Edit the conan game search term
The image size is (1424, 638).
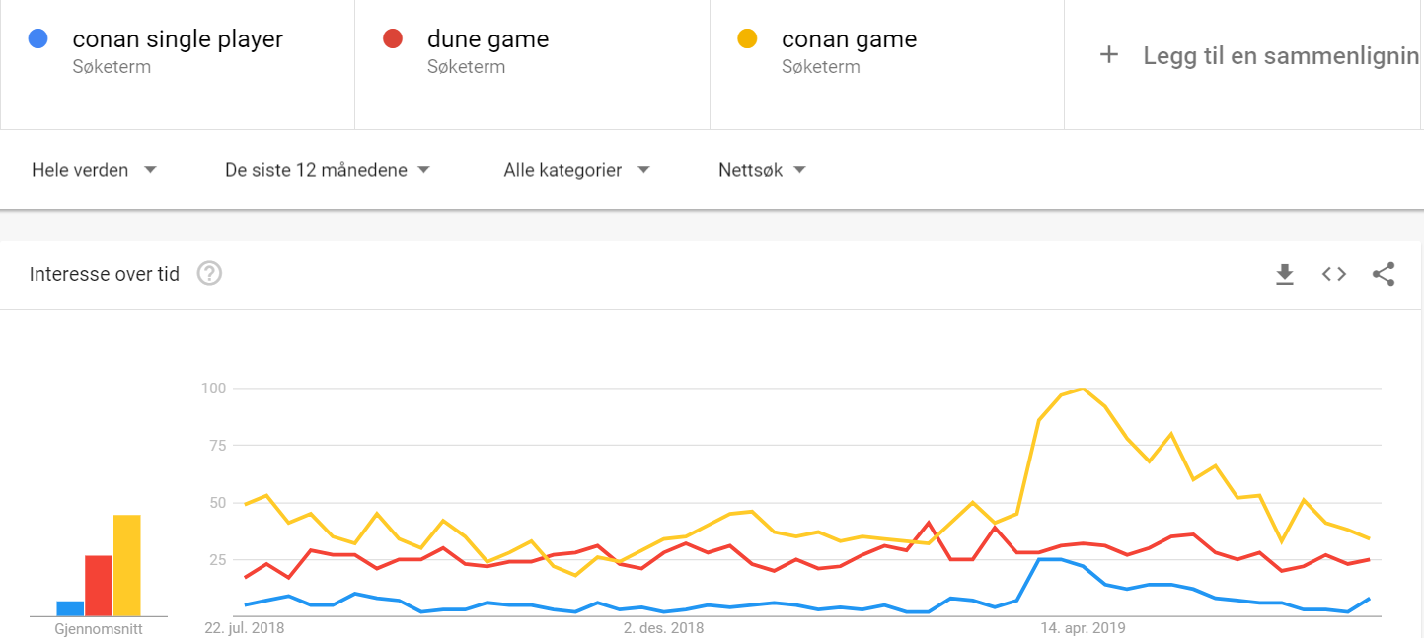coord(849,39)
